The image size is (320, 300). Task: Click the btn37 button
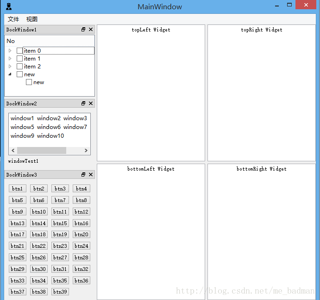17,292
